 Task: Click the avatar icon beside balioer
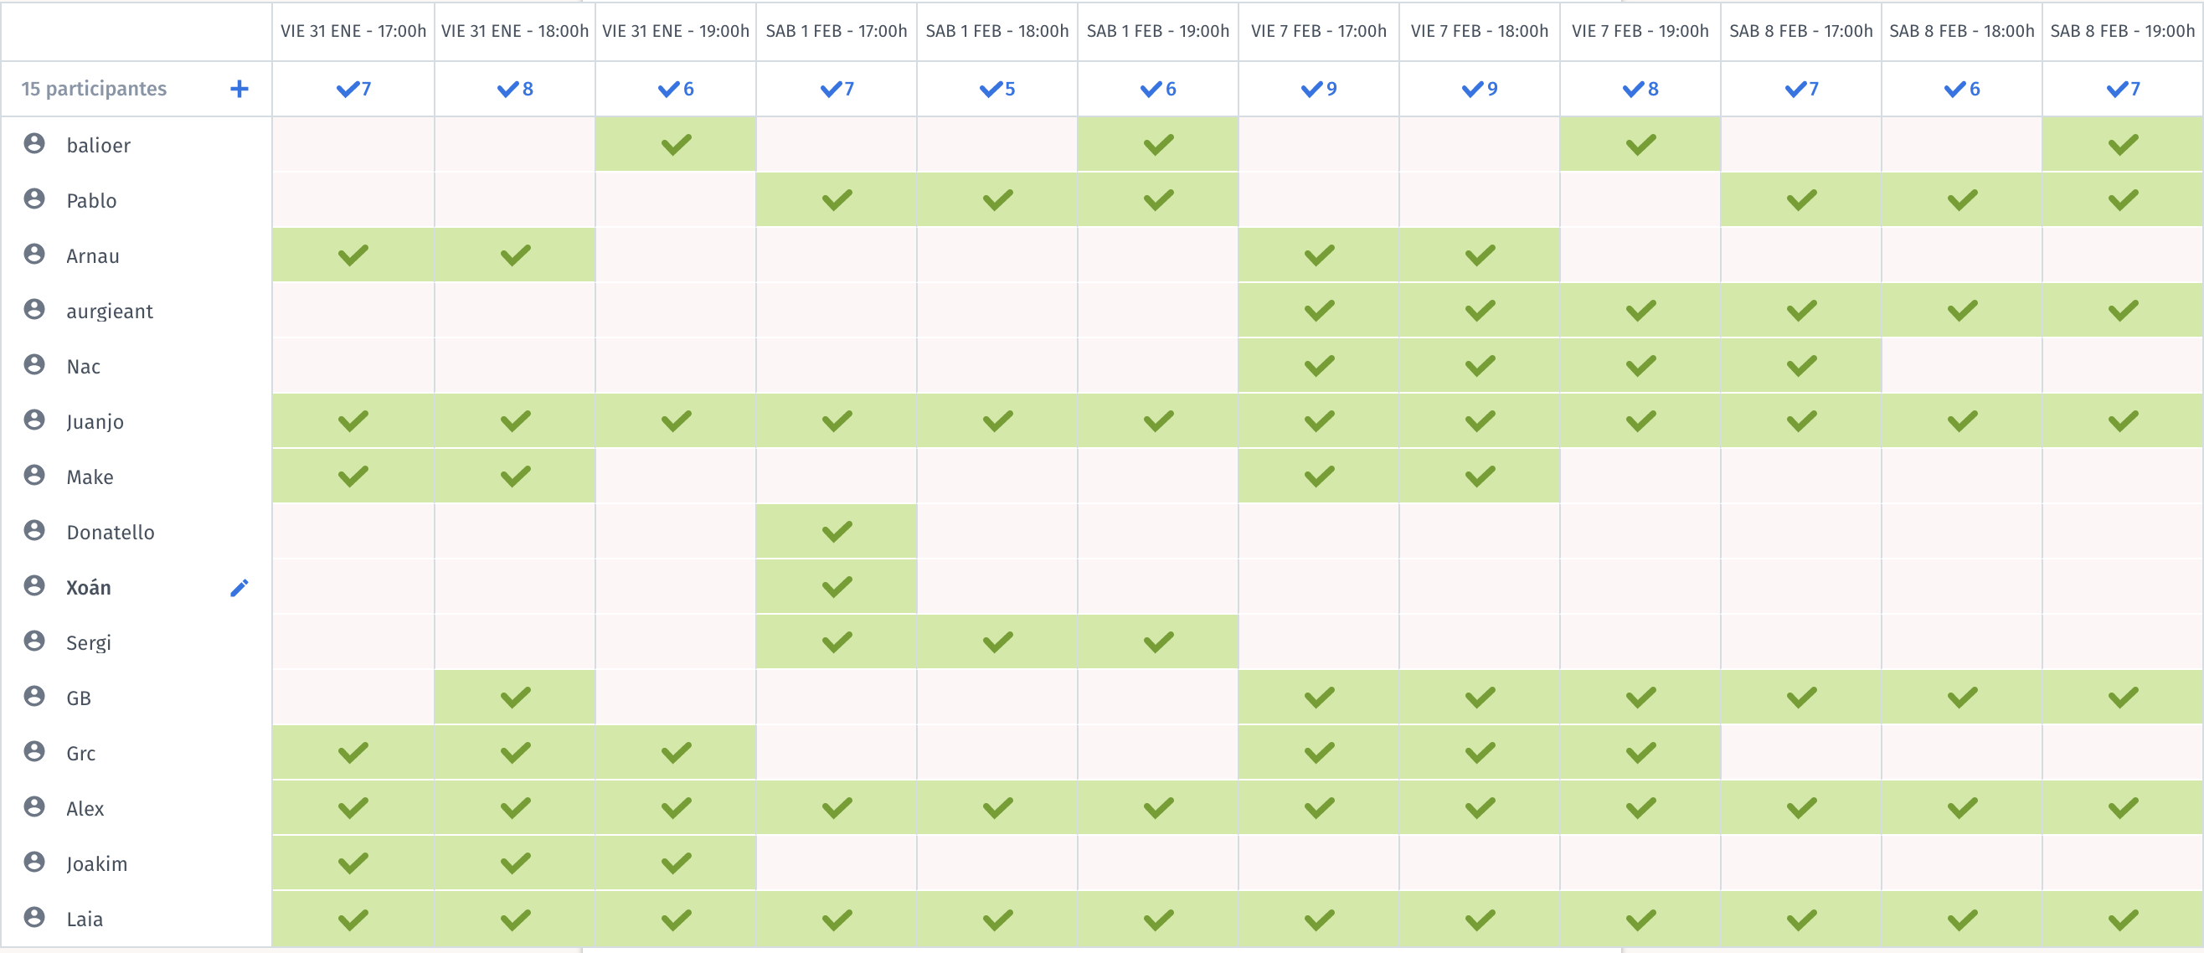point(34,144)
